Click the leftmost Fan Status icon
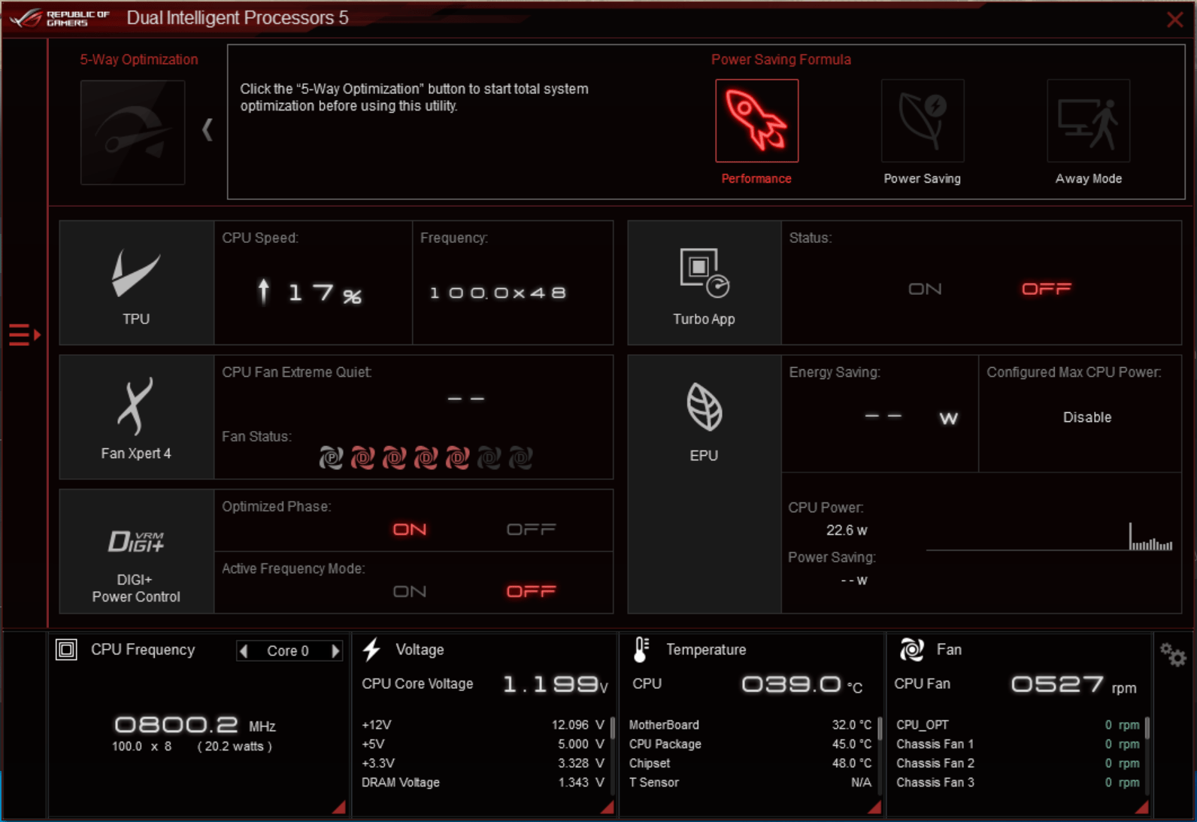 [x=331, y=457]
